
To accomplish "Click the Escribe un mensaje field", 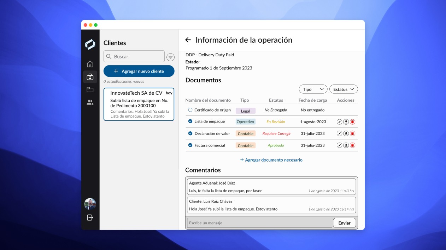I will pos(259,223).
